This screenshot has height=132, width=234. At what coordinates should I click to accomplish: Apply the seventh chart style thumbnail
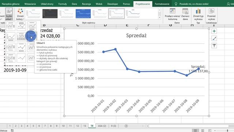tap(133, 14)
